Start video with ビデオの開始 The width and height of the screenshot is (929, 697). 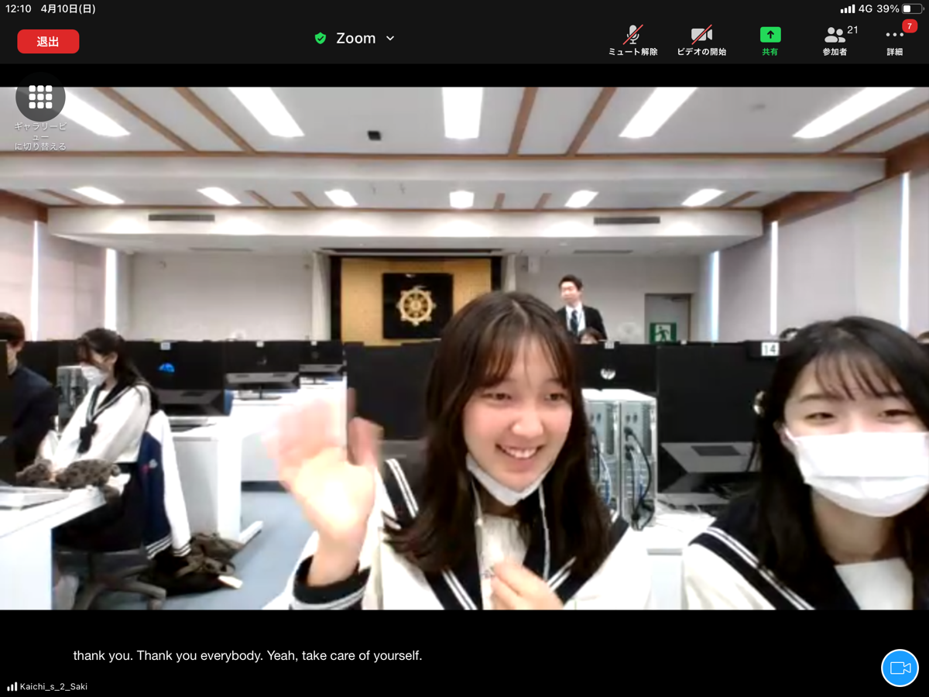(701, 41)
